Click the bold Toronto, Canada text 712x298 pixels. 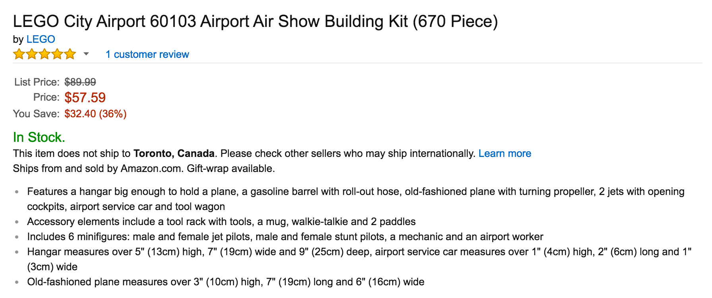174,153
